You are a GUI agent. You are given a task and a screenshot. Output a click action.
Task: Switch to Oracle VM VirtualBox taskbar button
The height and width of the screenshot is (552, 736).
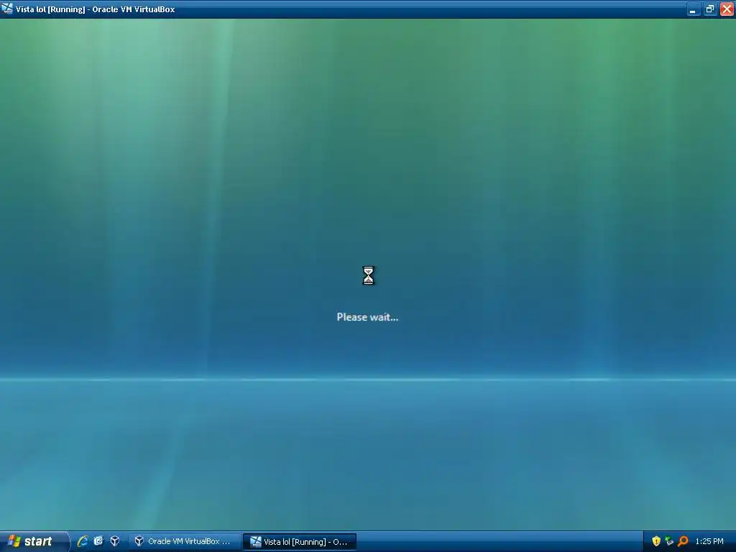(x=185, y=541)
